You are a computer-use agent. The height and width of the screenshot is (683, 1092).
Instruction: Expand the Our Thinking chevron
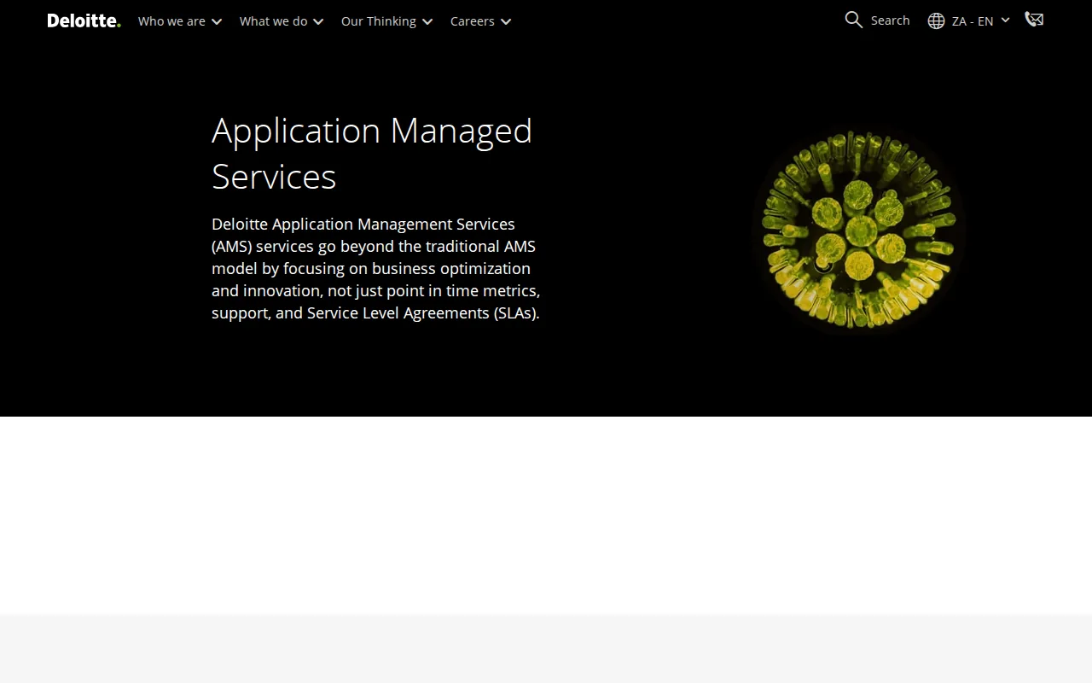427,22
